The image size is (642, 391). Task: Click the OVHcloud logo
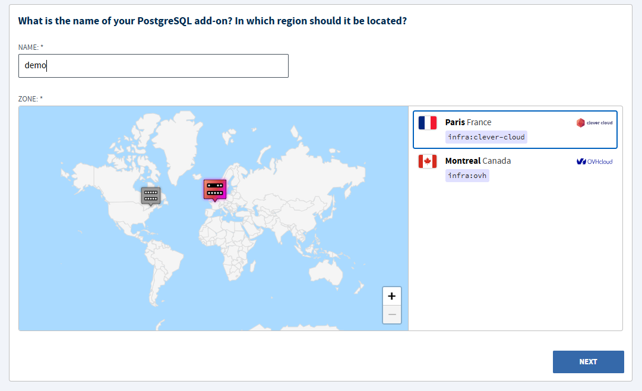click(x=594, y=161)
